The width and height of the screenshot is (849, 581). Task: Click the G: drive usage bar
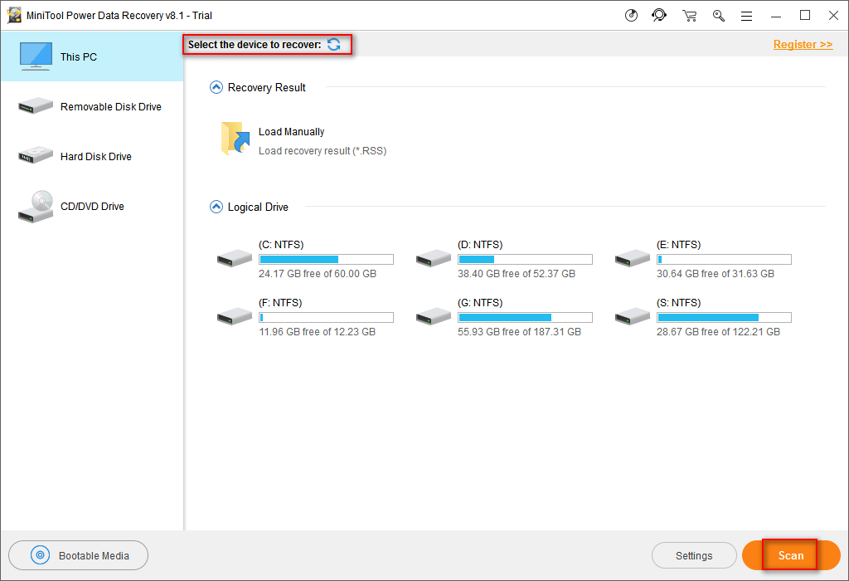click(x=525, y=318)
